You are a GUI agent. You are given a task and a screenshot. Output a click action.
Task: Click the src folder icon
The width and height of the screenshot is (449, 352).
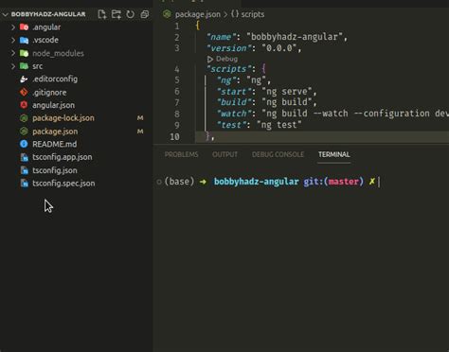pyautogui.click(x=24, y=66)
